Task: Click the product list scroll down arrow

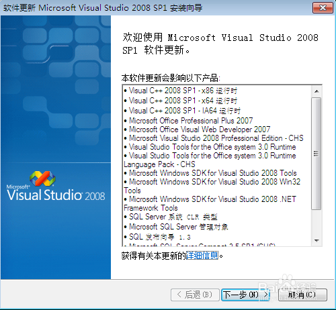Action: (x=317, y=241)
